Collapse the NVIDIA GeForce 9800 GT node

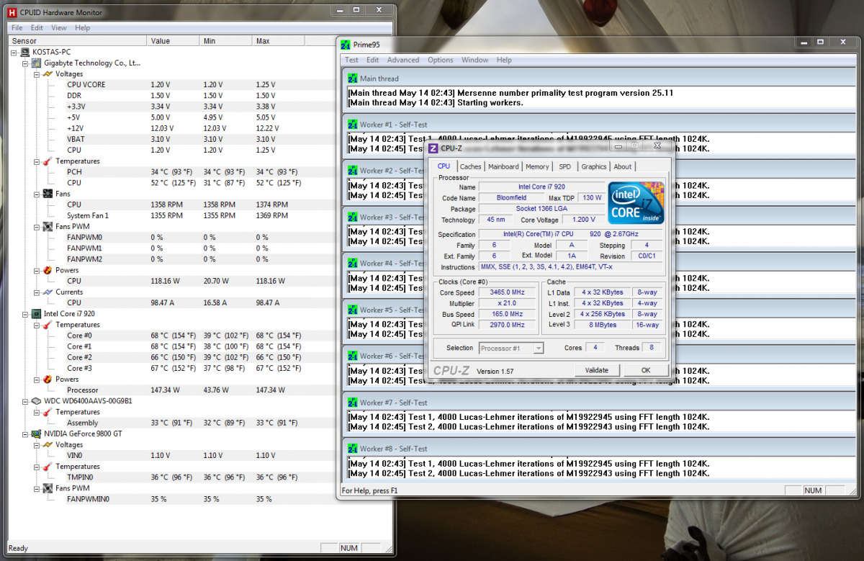click(x=26, y=434)
